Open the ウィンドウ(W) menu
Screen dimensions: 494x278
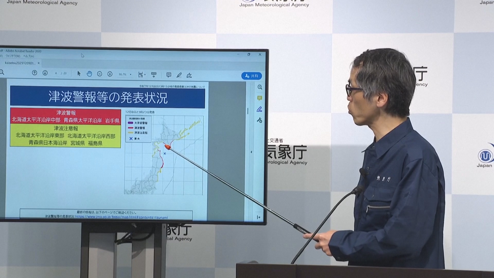pos(13,56)
